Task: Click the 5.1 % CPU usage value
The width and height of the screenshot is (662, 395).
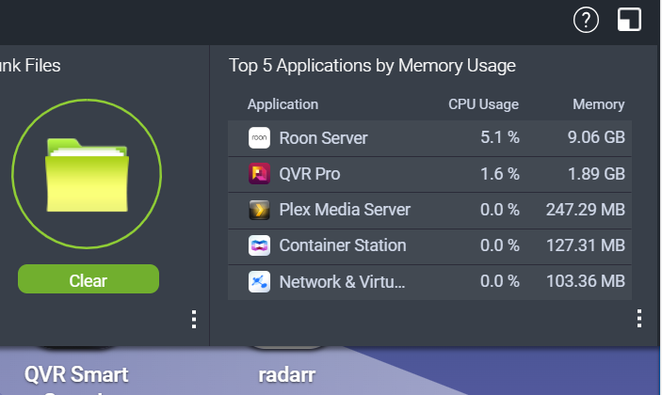Action: click(500, 137)
